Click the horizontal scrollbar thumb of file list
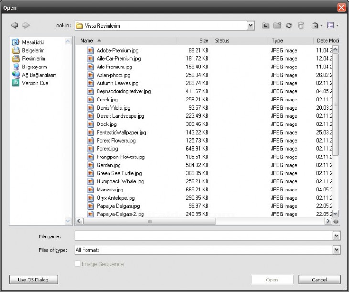The width and height of the screenshot is (349, 292). click(150, 221)
